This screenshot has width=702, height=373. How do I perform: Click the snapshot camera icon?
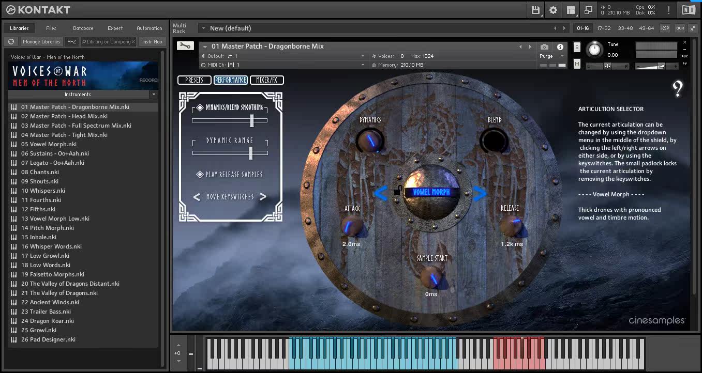[544, 47]
